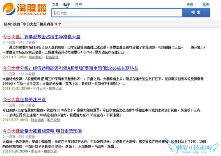Screen dimensions: 221x156
Task: Expand the 快速 dropdown
Action: (191, 5)
